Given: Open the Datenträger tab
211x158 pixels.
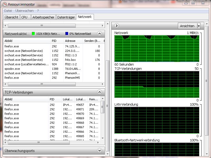Looking at the screenshot, I should point(66,17).
